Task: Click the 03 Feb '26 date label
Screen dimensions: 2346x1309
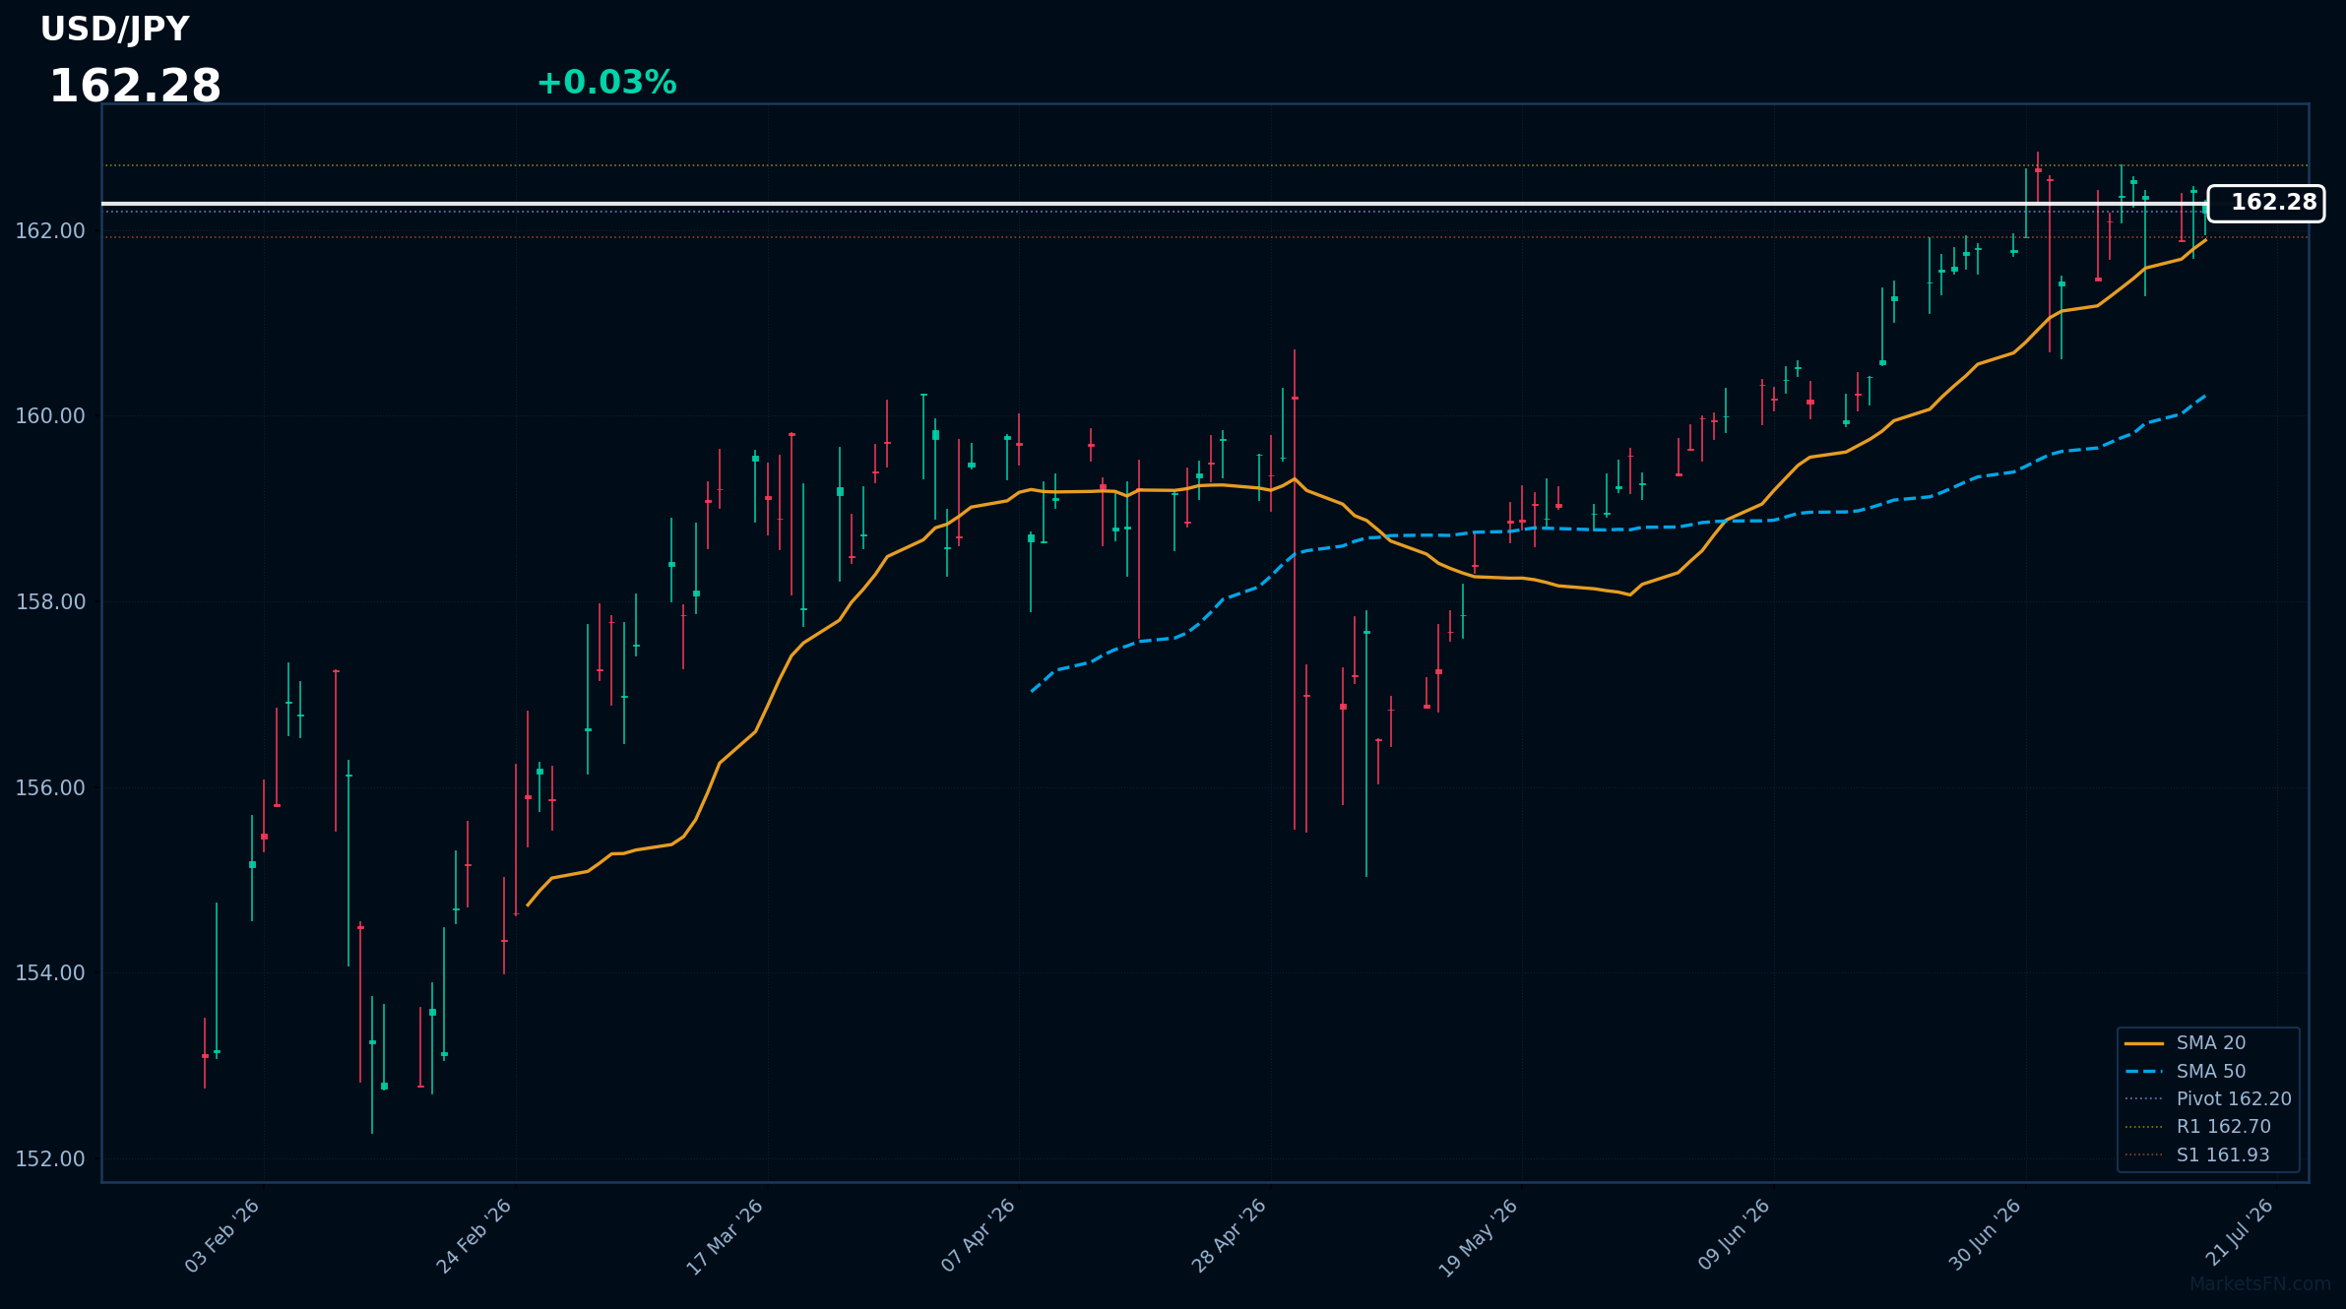Action: click(223, 1235)
